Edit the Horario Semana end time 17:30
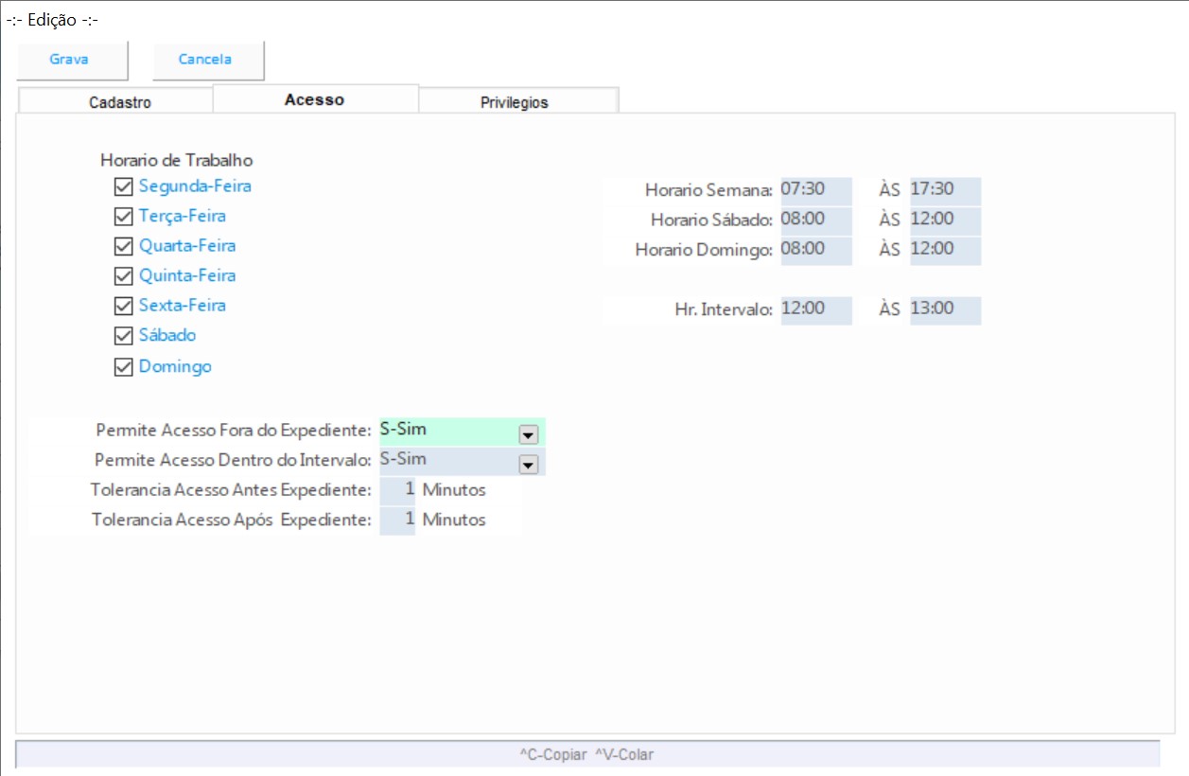The height and width of the screenshot is (776, 1189). point(944,189)
